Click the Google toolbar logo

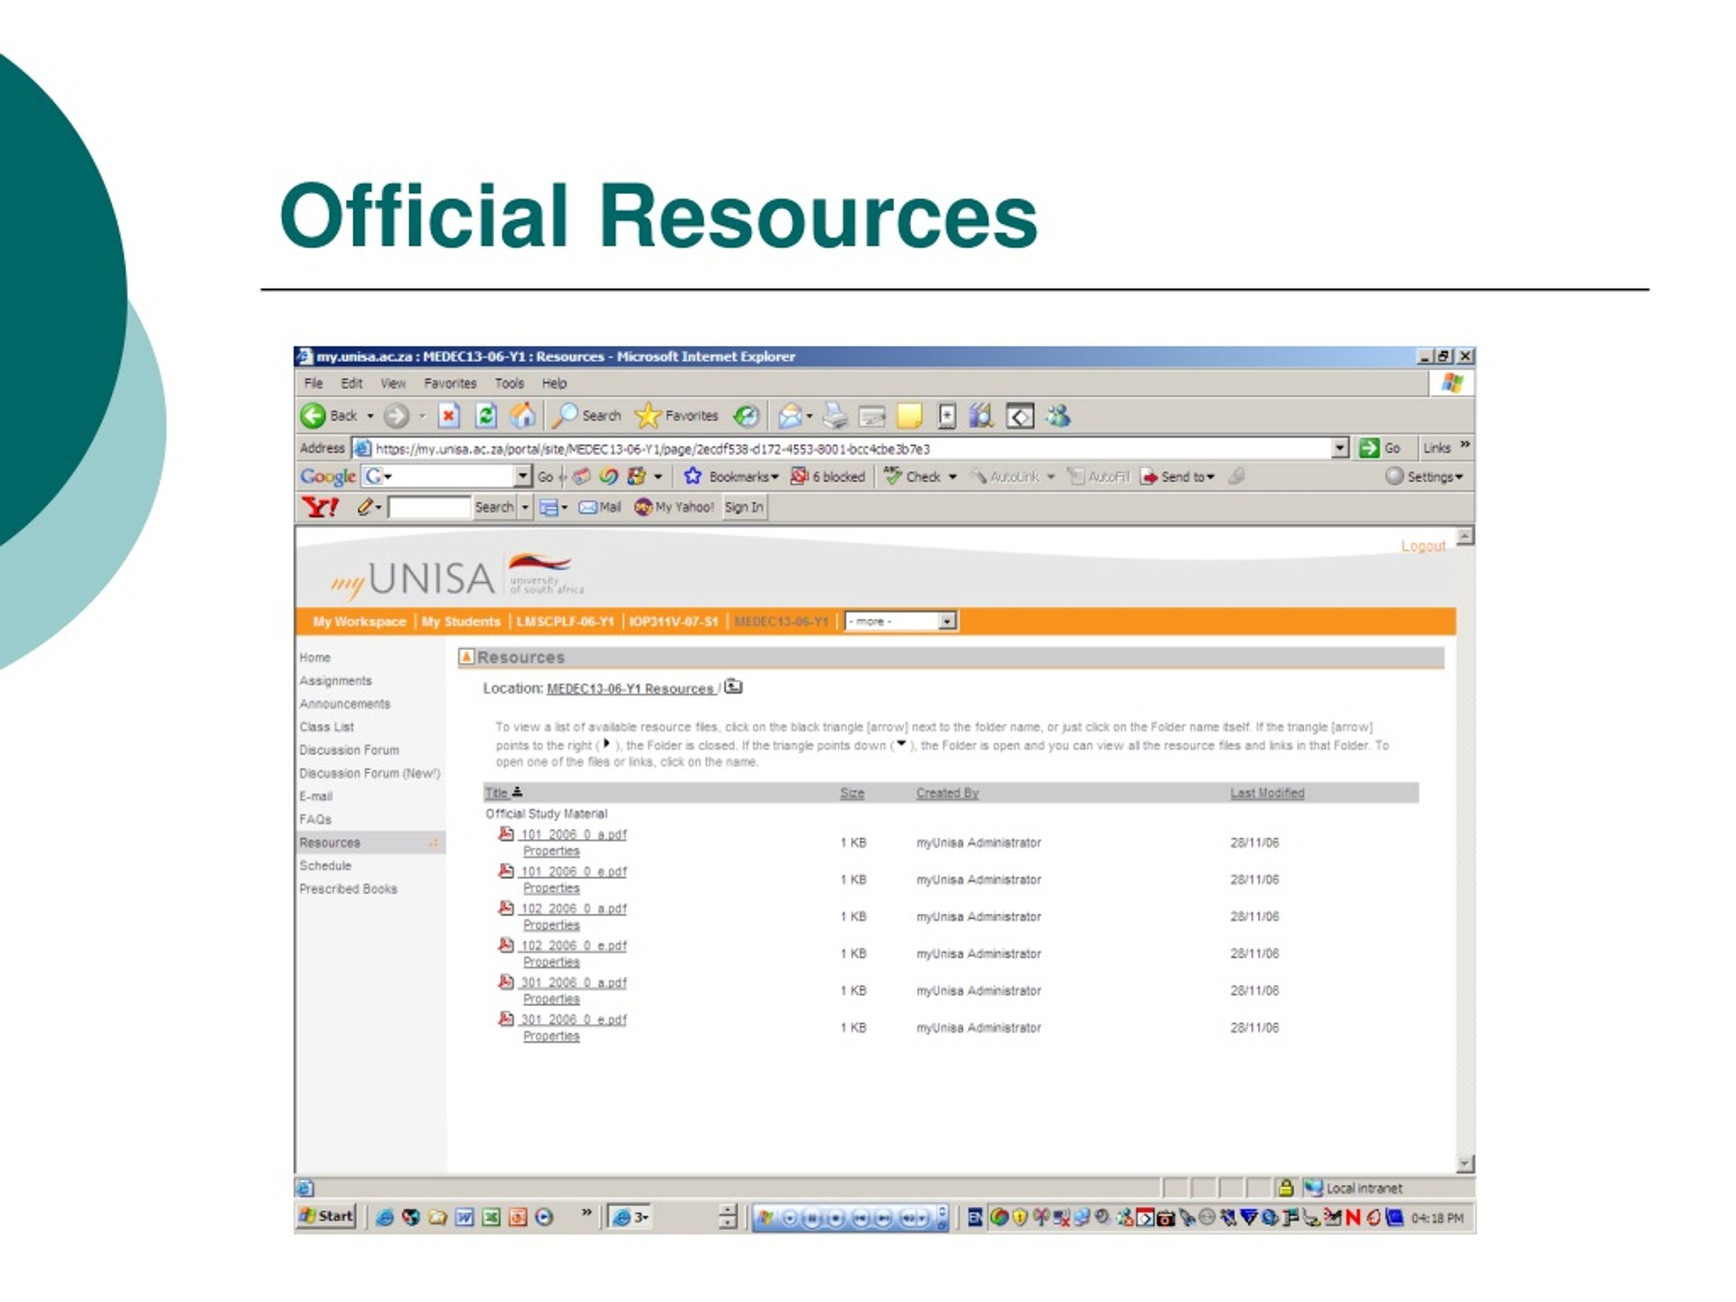(x=328, y=476)
